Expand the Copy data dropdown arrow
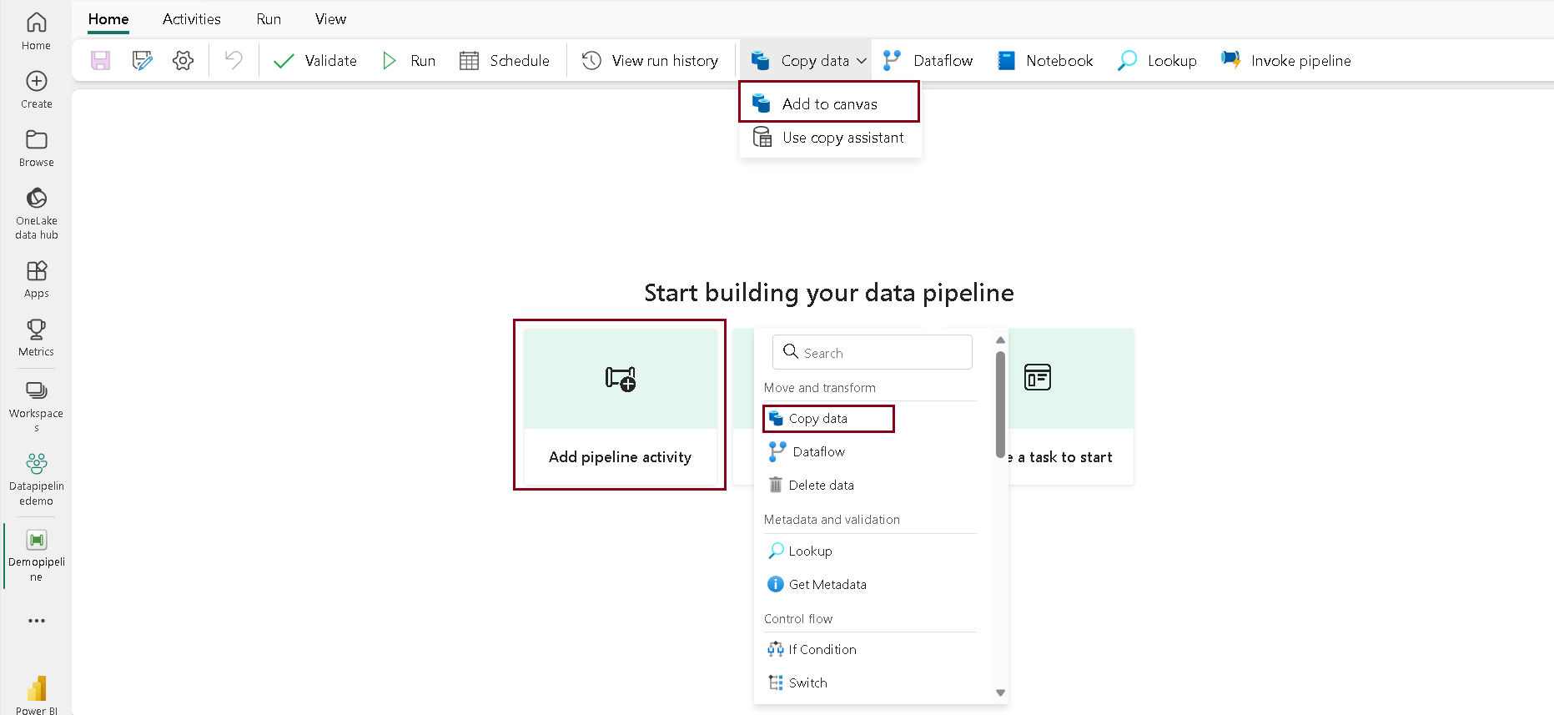 [x=862, y=61]
